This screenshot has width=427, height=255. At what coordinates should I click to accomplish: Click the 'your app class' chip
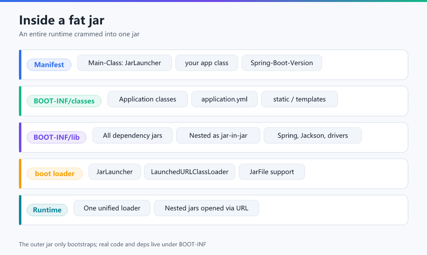click(207, 63)
